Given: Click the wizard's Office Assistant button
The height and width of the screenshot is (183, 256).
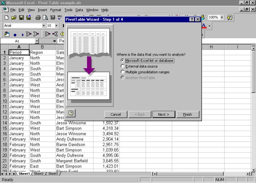Looking at the screenshot, I should pos(71,113).
